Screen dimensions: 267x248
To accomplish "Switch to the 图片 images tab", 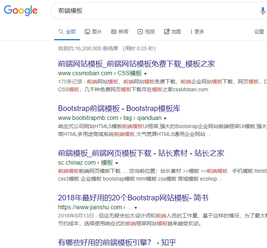I will click(93, 32).
